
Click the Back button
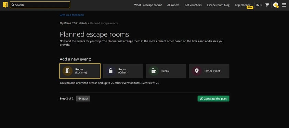[x=83, y=99]
